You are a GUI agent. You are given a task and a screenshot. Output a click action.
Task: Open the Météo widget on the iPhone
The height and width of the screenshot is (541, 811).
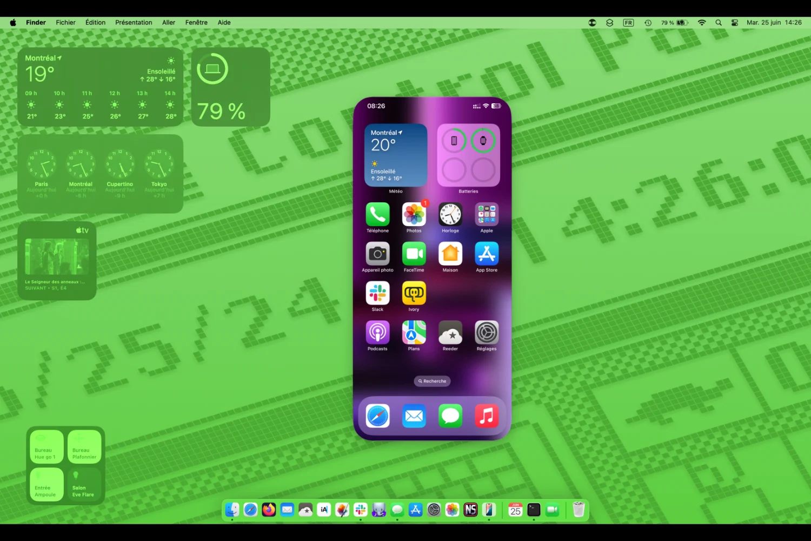pyautogui.click(x=396, y=155)
